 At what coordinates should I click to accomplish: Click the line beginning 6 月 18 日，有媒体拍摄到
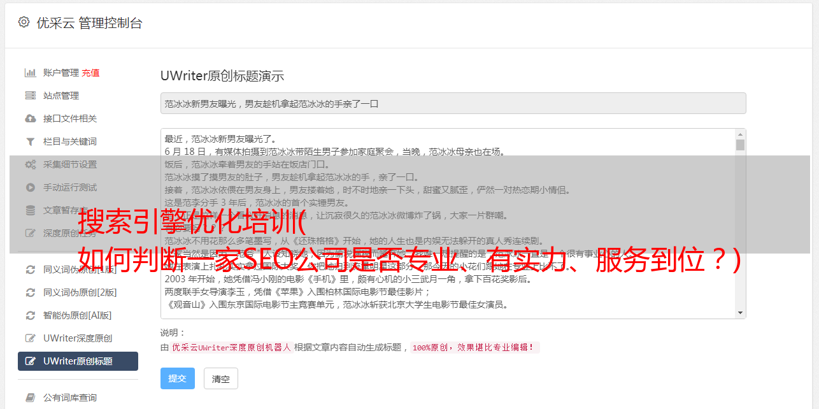334,152
